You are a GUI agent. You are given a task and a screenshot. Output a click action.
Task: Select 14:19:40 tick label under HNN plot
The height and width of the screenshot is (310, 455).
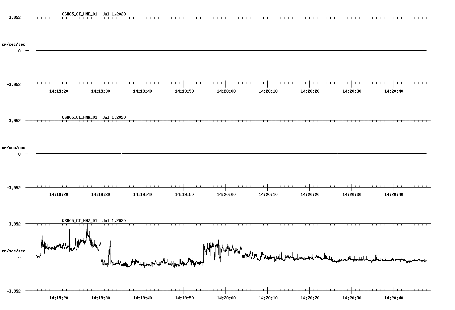[142, 195]
